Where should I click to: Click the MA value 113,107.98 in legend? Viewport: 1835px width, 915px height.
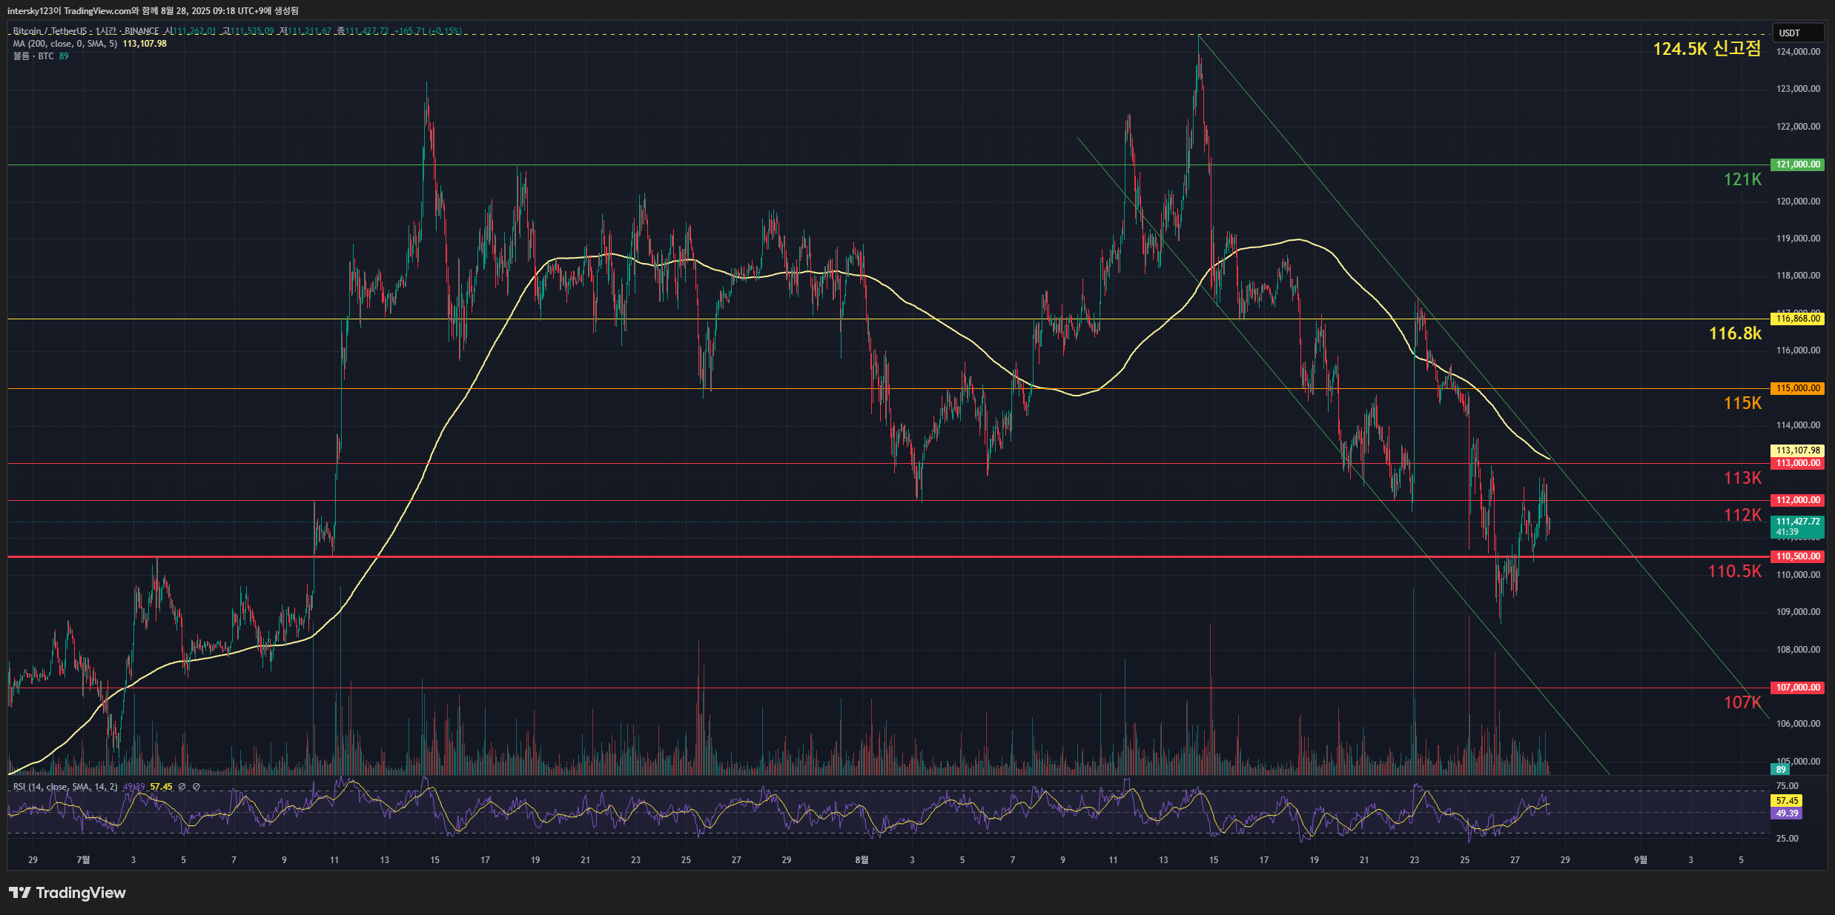pyautogui.click(x=145, y=44)
